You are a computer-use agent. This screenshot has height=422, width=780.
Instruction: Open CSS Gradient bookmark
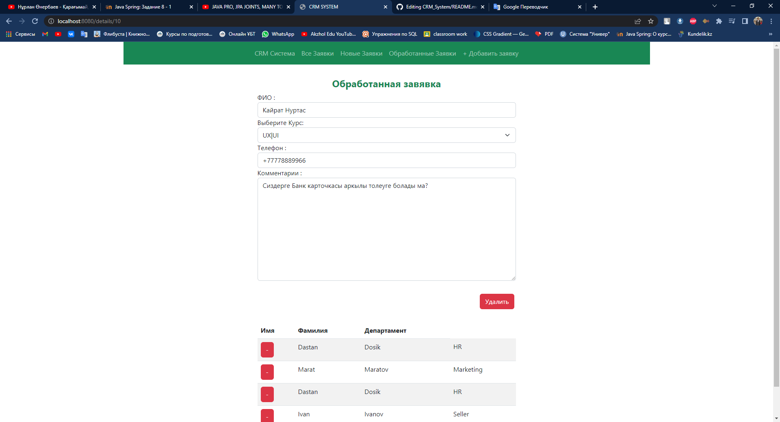501,34
